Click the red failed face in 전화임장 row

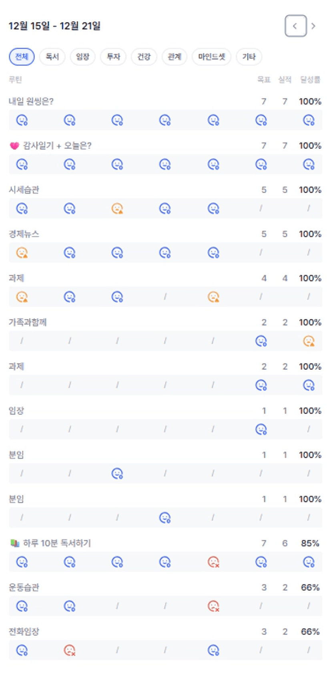(70, 650)
